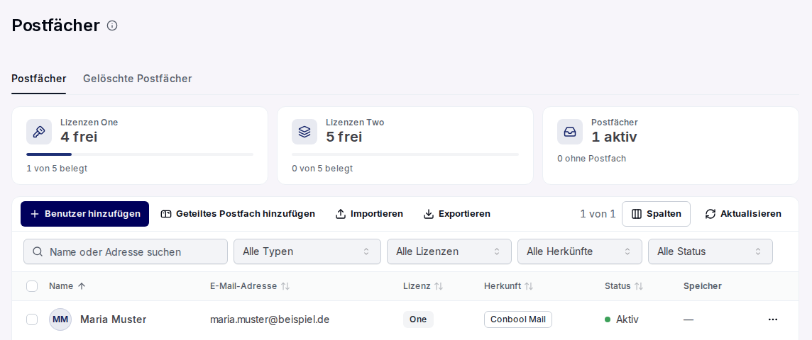Viewport: 812px width, 340px height.
Task: Click the Exportieren button
Action: pos(457,214)
